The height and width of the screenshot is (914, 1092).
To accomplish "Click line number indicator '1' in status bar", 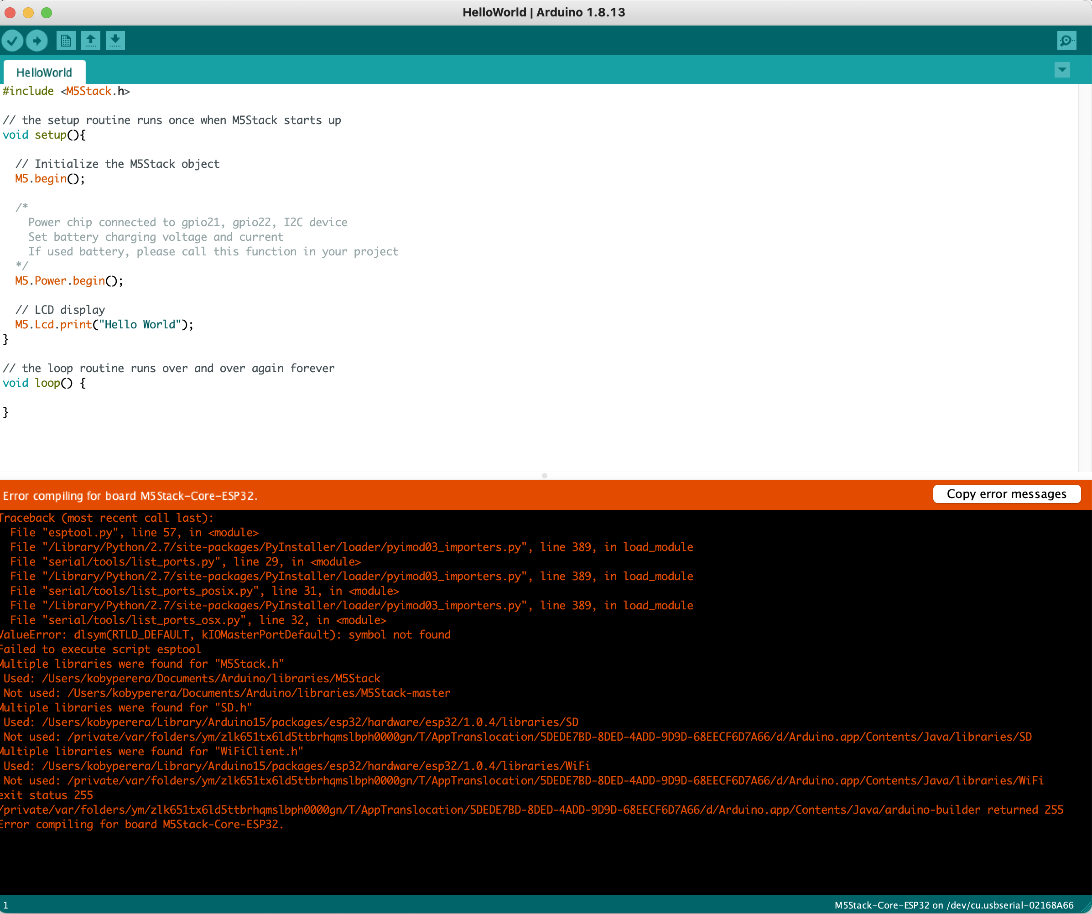I will pos(6,905).
